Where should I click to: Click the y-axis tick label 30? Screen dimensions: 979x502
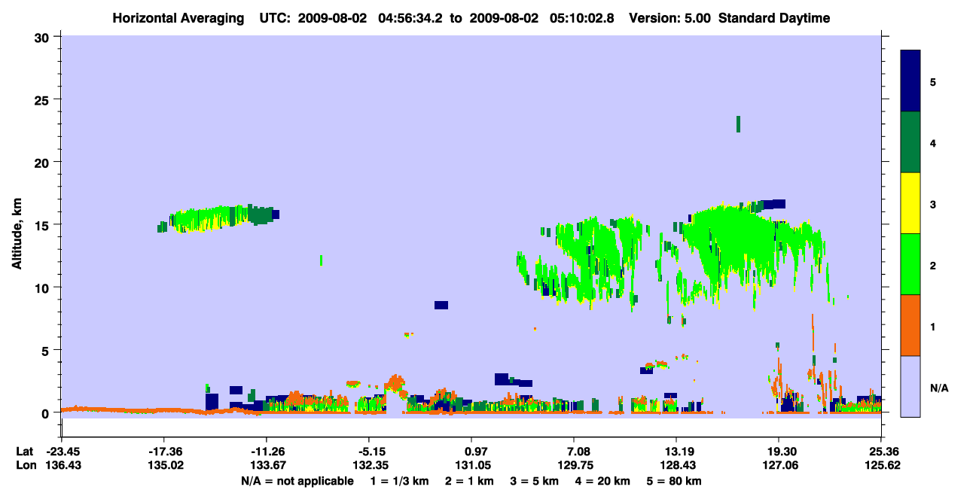click(x=44, y=37)
